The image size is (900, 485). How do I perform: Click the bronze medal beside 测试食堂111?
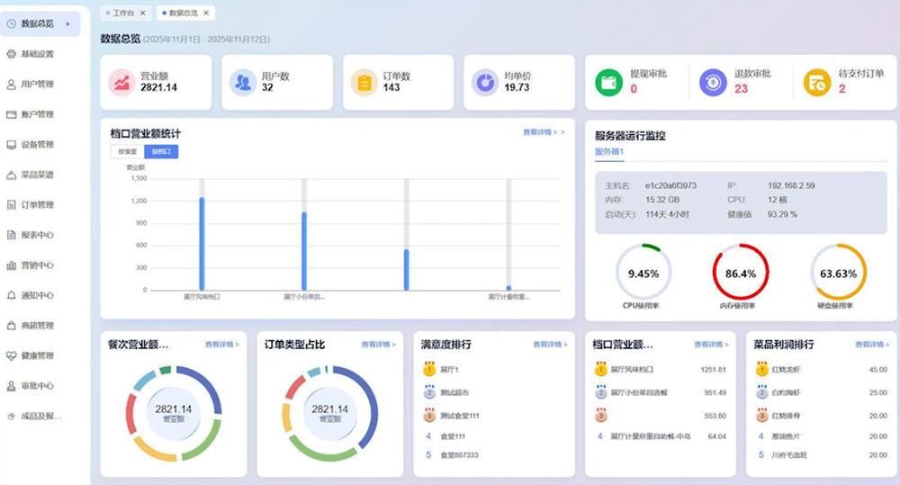tap(428, 415)
